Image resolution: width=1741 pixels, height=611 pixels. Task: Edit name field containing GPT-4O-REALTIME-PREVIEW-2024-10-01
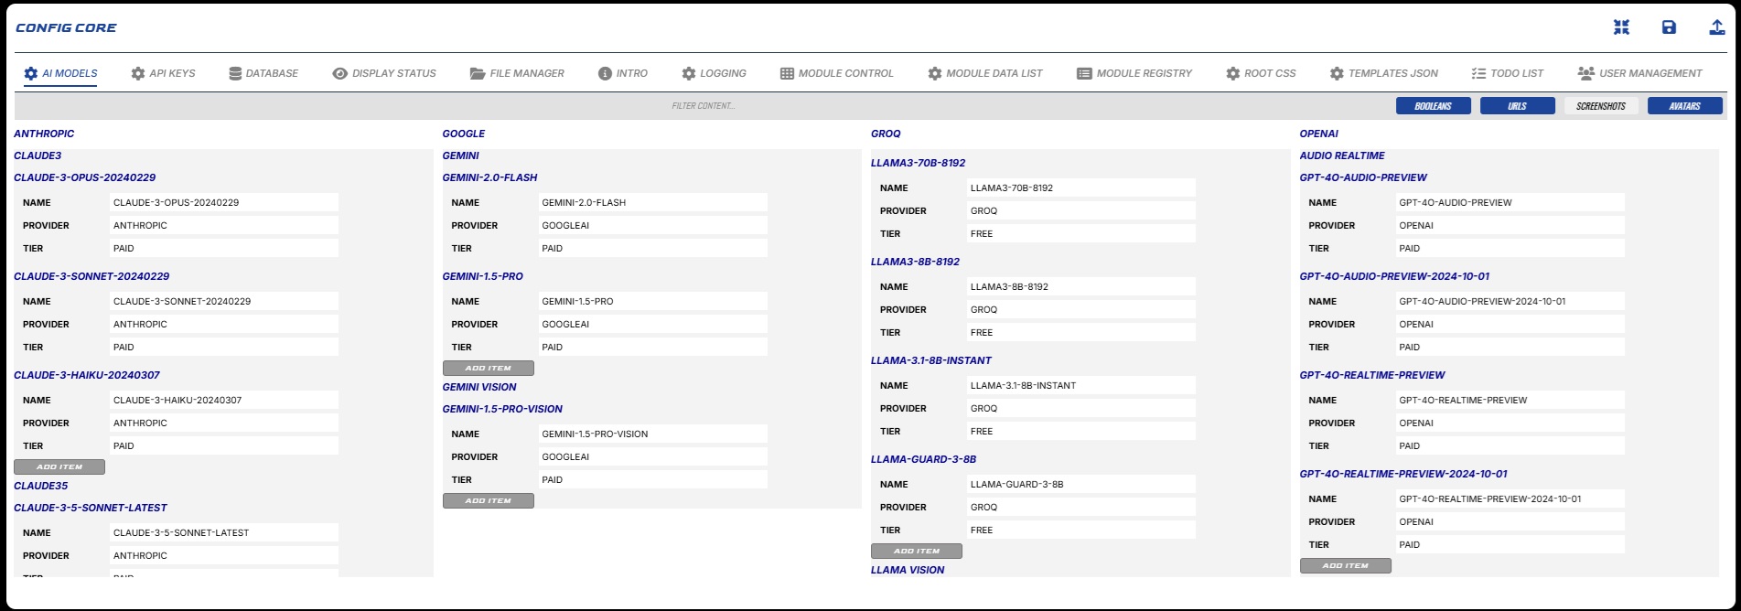tap(1510, 498)
